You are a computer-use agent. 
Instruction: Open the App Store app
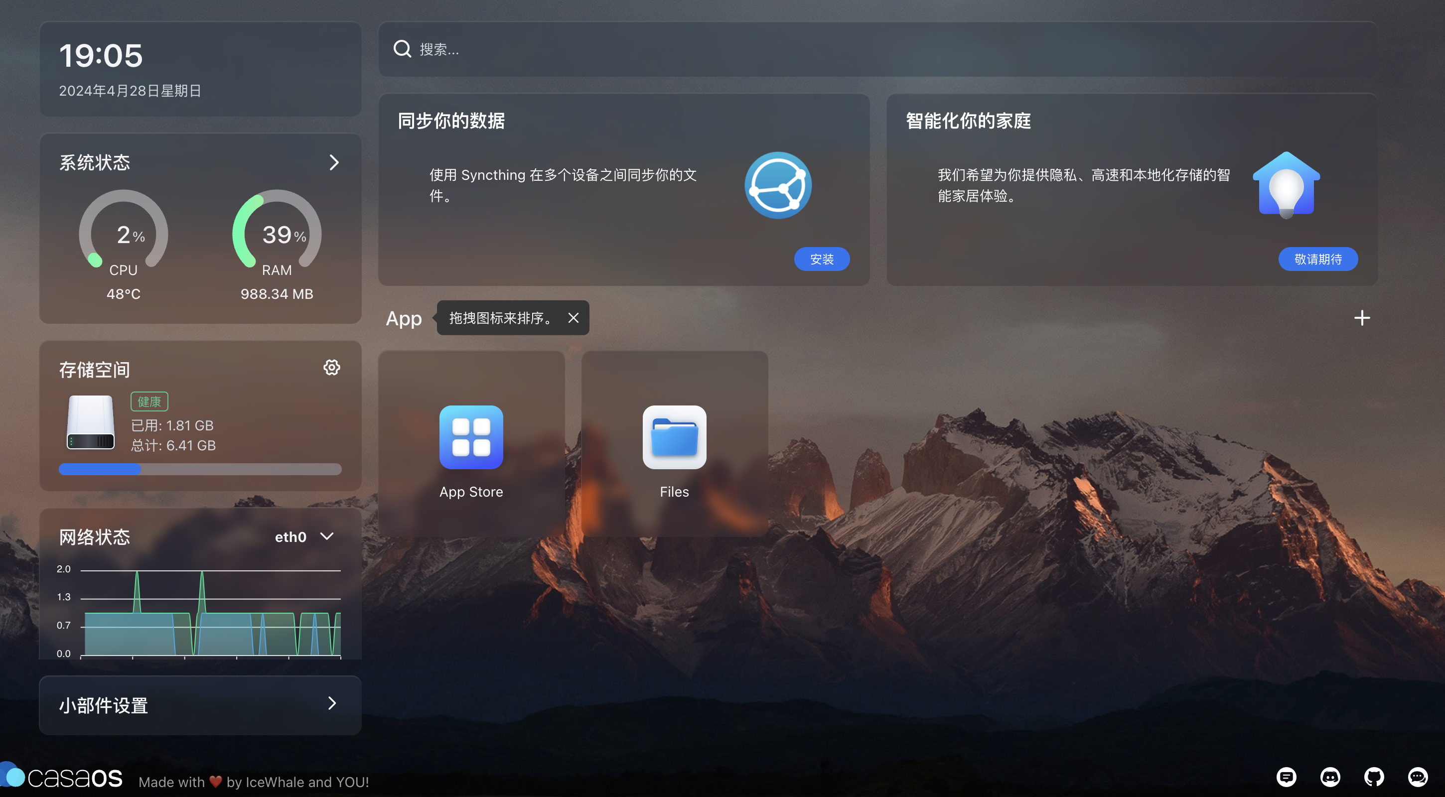(x=471, y=438)
